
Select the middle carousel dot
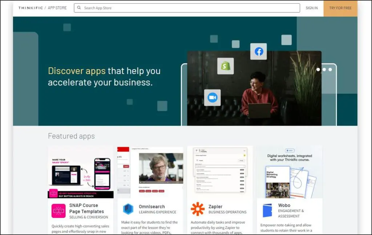pos(324,69)
